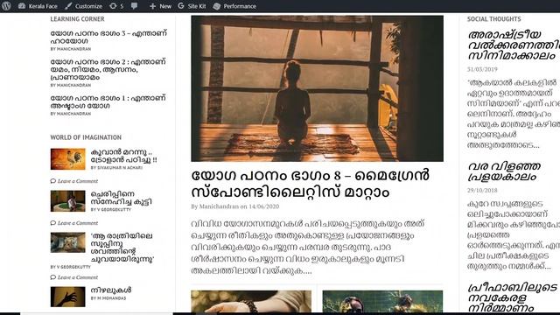Open the വര വിളഞ്ഞ പ്രളയകാലം article
This screenshot has width=560, height=315.
[x=504, y=171]
